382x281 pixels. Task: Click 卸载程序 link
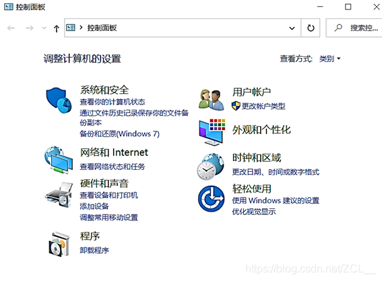94,250
